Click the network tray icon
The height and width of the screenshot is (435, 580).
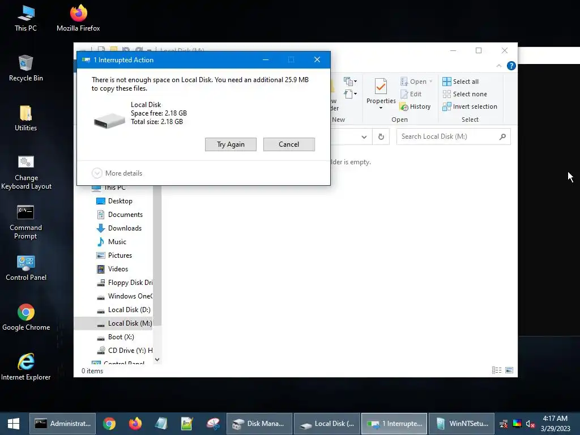point(504,424)
